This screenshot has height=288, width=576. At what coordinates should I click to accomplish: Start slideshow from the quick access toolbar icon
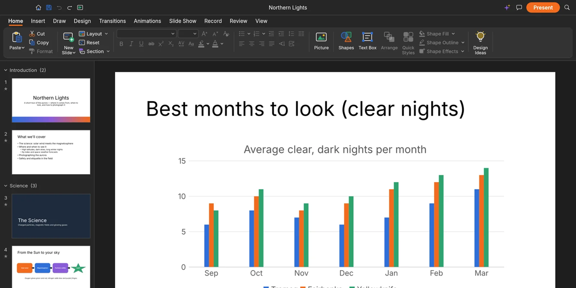point(80,8)
